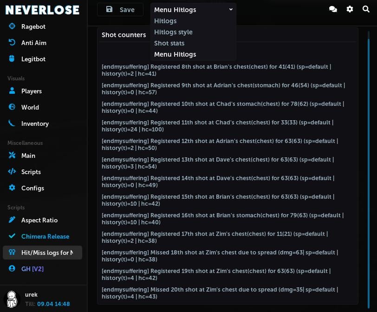Open the search magnifier icon
The width and height of the screenshot is (377, 312).
point(366,9)
